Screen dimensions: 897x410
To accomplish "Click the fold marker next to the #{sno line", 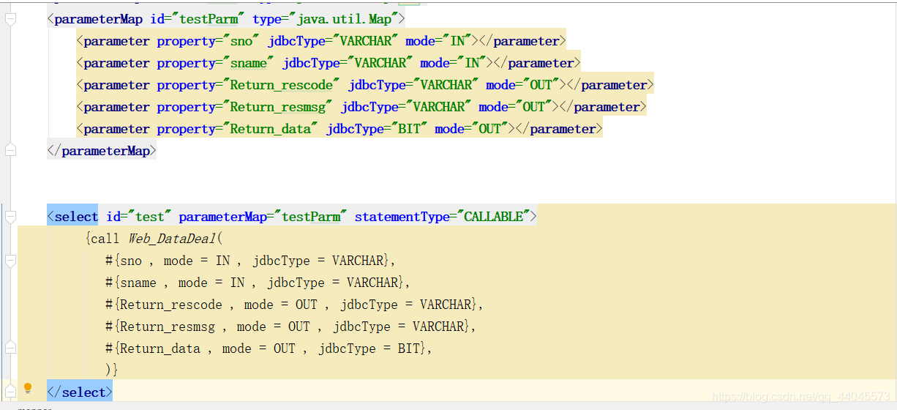I will pos(10,261).
